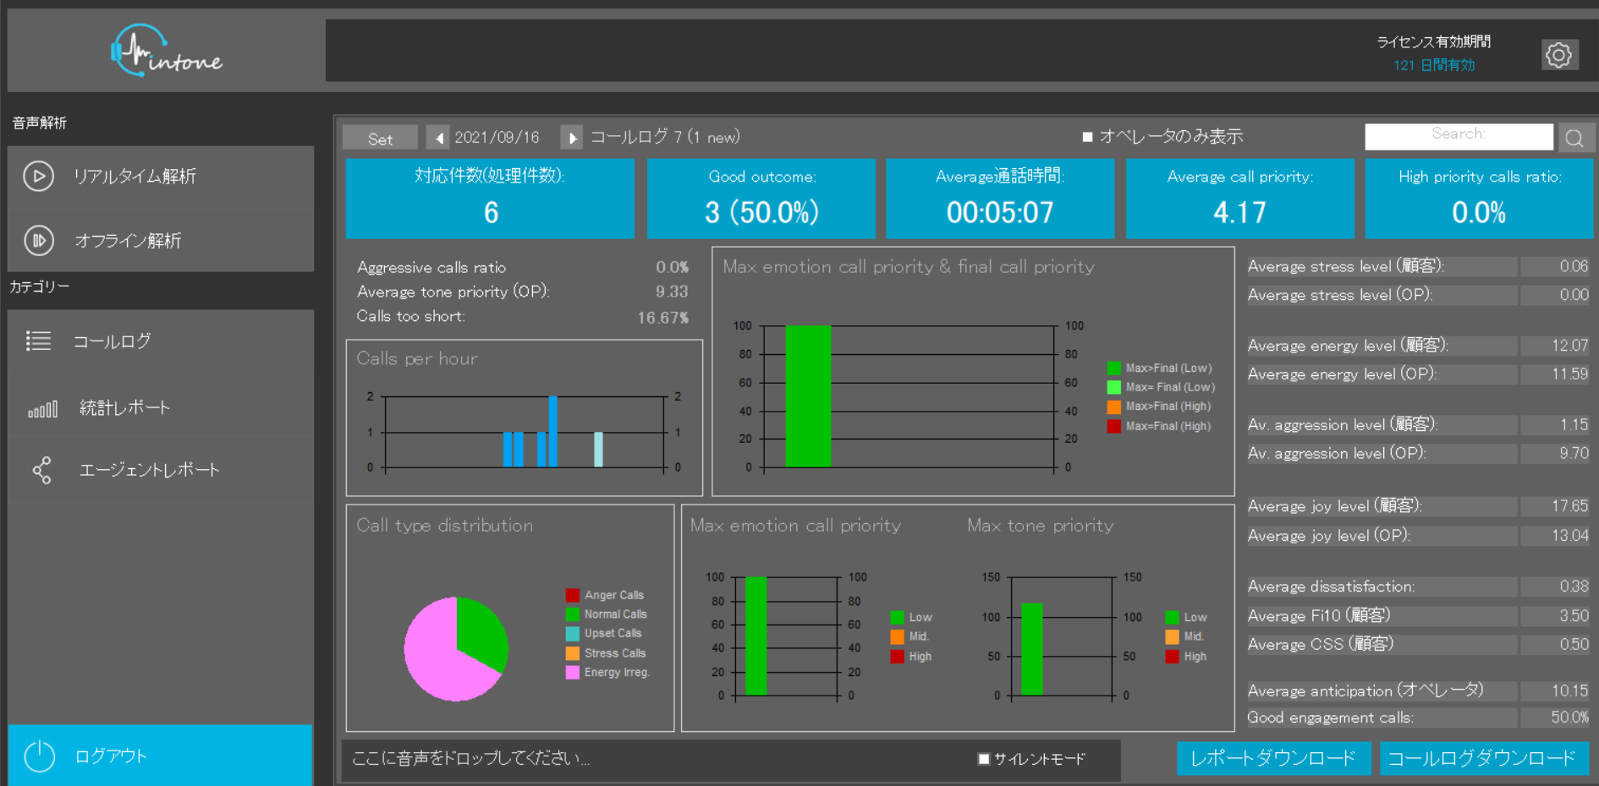The width and height of the screenshot is (1599, 786).
Task: Click the red Anger Calls legend swatch
Action: (573, 595)
